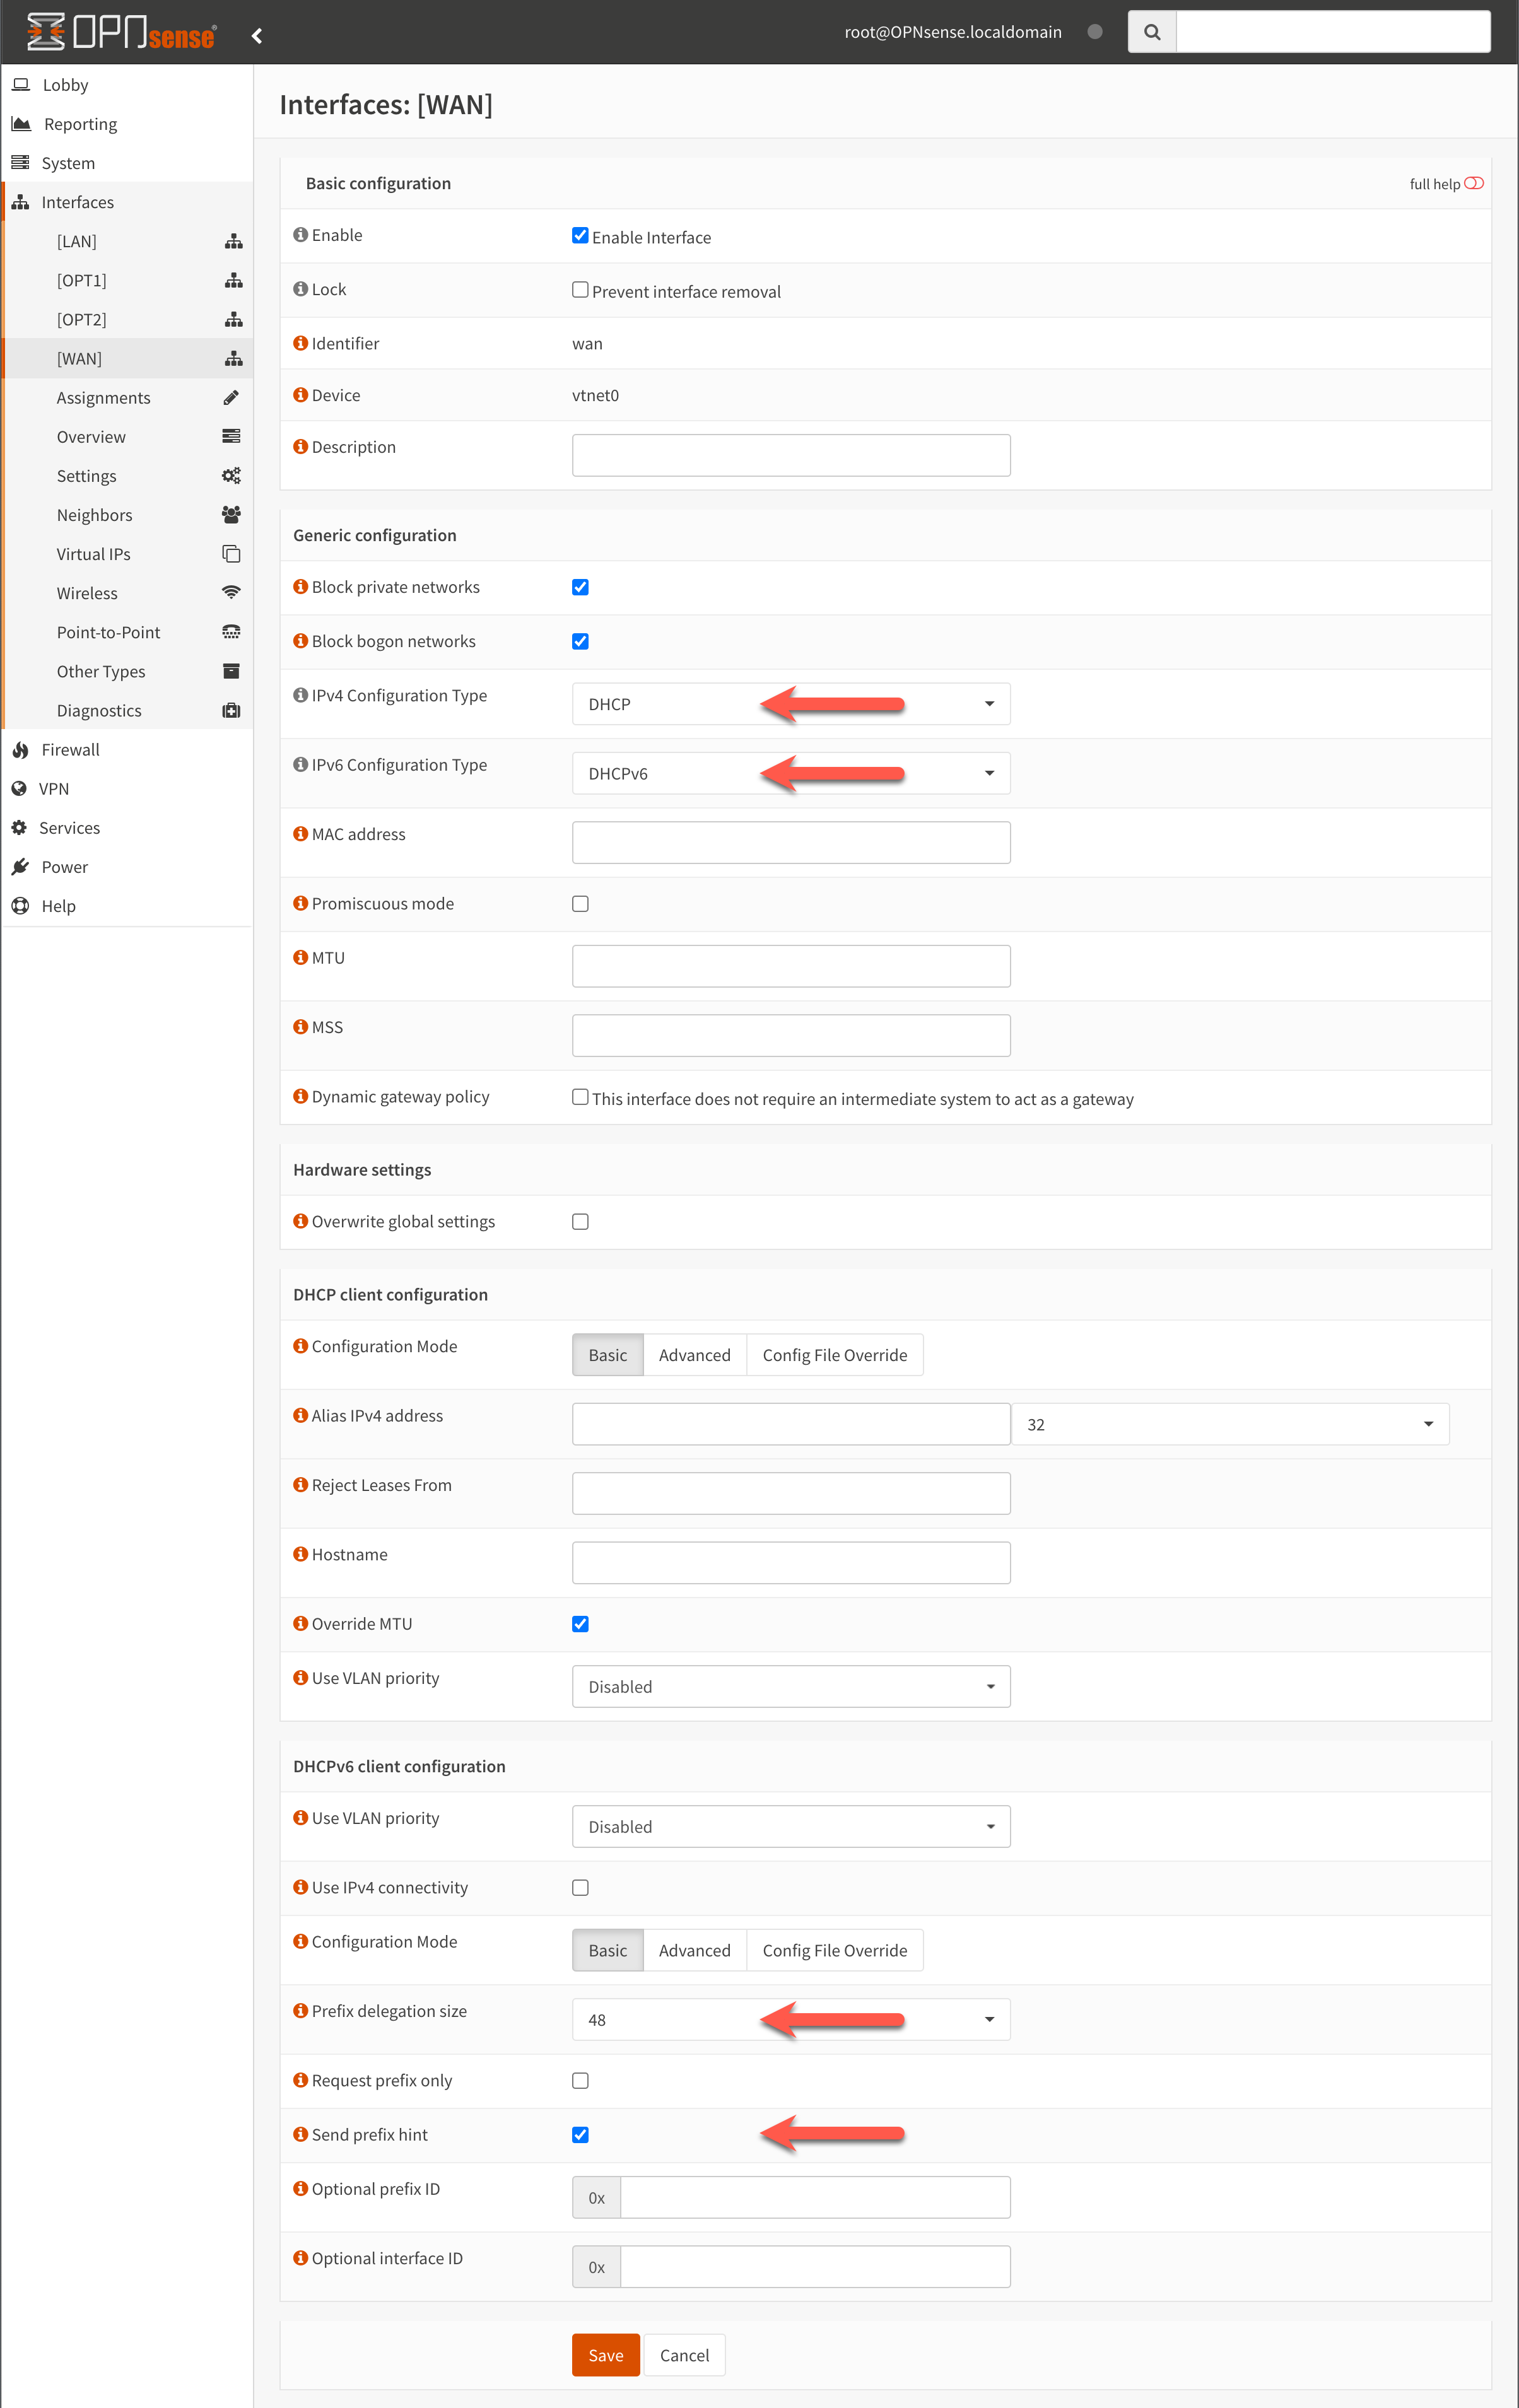Image resolution: width=1519 pixels, height=2408 pixels.
Task: Click the info icon beside Device
Action: 300,394
